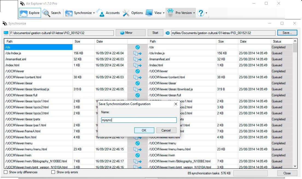The height and width of the screenshot is (179, 302).
Task: Click the Pro Version medal icon
Action: pos(170,13)
